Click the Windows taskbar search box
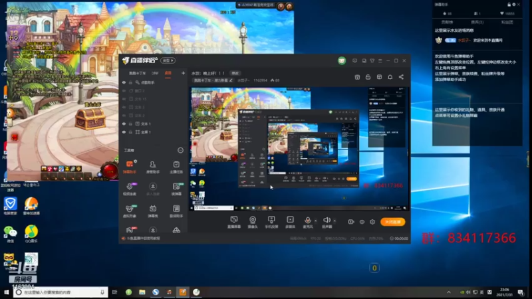The image size is (532, 299). [61, 292]
